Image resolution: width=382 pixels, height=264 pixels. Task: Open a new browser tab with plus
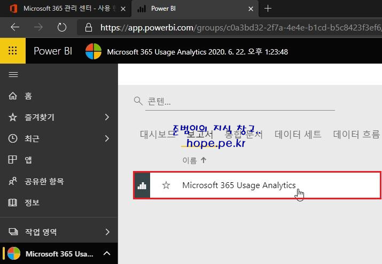pos(268,9)
